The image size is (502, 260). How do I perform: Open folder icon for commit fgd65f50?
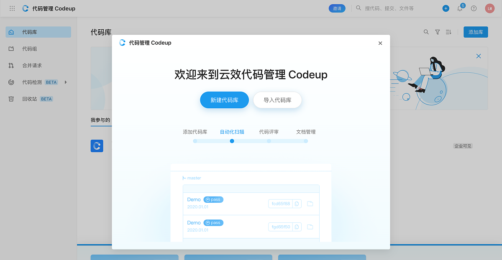310,227
